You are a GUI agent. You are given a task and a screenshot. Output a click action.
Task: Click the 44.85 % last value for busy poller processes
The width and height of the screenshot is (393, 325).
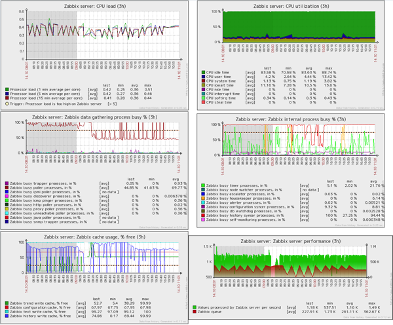click(131, 188)
